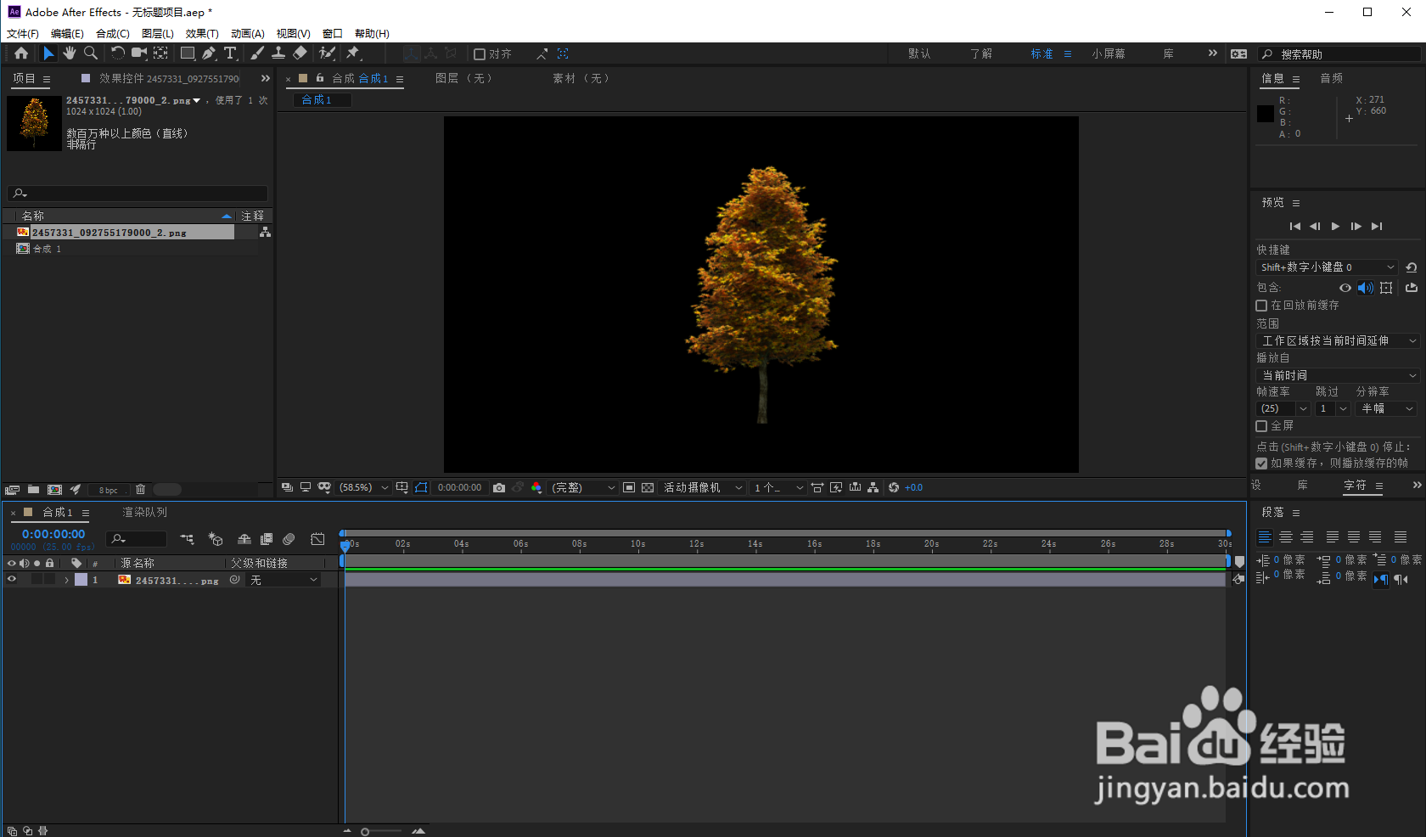This screenshot has width=1426, height=837.
Task: Enable the 对齐 snapping checkbox
Action: 480,54
